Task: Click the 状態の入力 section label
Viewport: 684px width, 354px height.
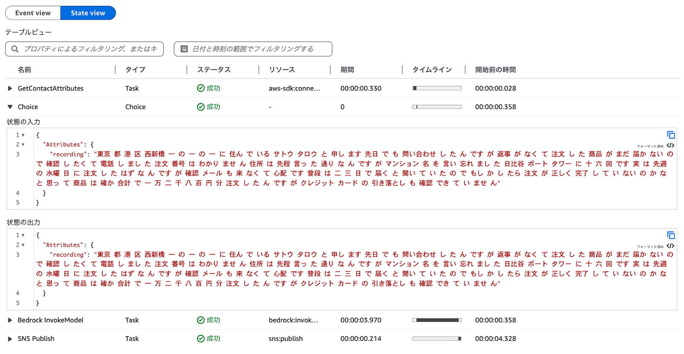Action: click(x=24, y=122)
